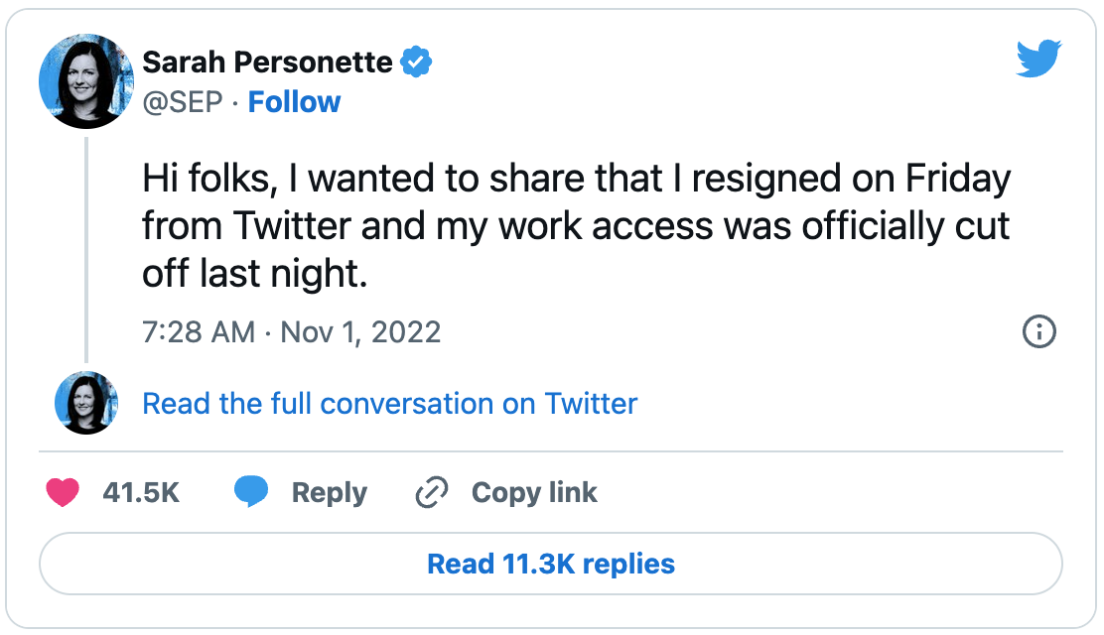Click the 41.5K likes count
Image resolution: width=1104 pixels, height=635 pixels.
[141, 493]
